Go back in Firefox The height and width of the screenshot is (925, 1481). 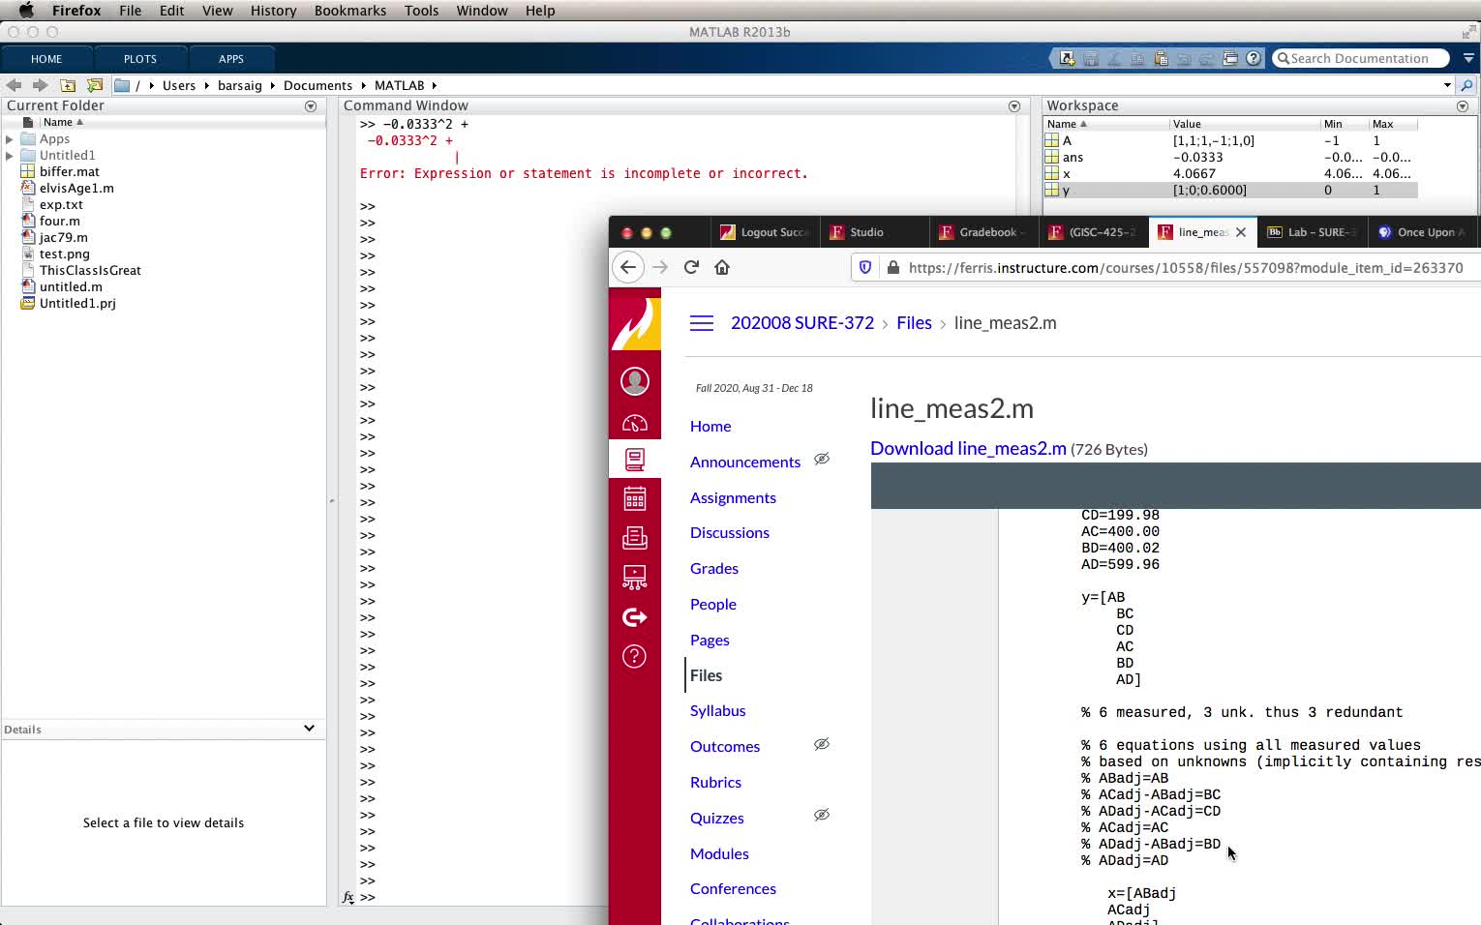(628, 267)
